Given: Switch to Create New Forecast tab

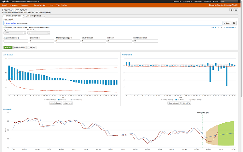Looking at the screenshot, I should pos(13,16).
